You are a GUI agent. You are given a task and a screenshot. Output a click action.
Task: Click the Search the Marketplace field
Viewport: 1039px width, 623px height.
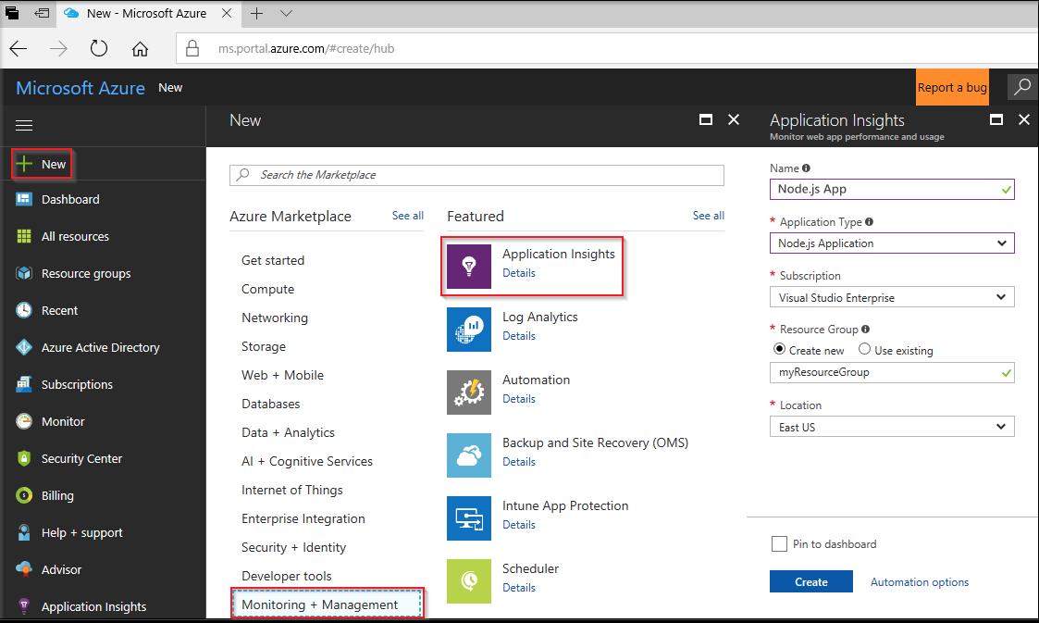point(476,175)
